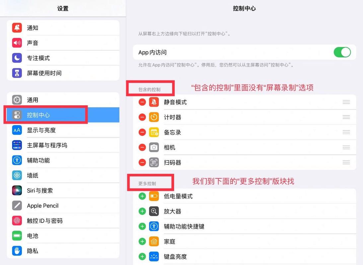This screenshot has width=363, height=265.
Task: Tap the Apple Pencil icon
Action: 17,205
